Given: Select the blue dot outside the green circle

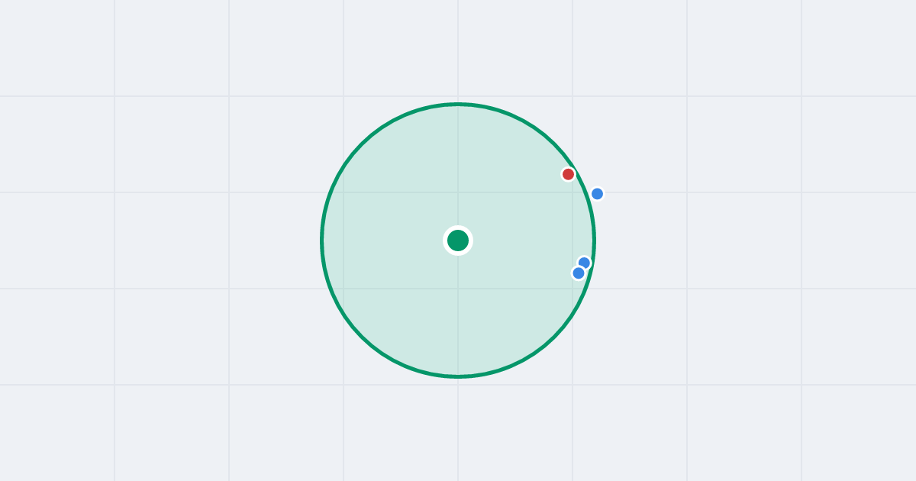Looking at the screenshot, I should (x=597, y=194).
